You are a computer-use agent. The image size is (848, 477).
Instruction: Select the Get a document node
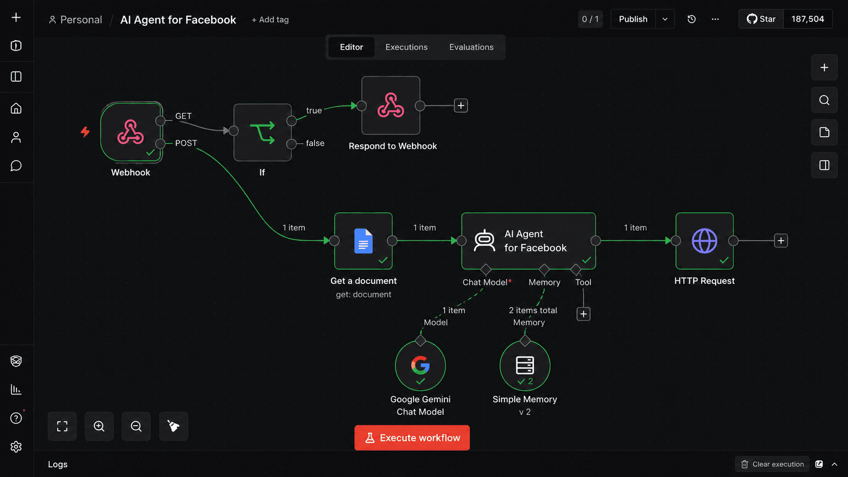363,241
